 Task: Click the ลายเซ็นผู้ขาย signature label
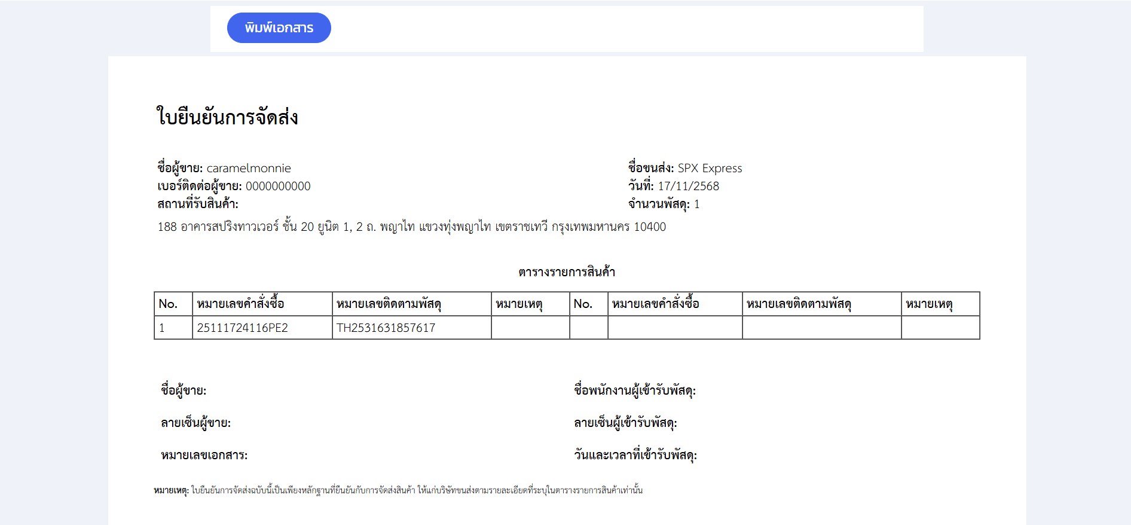[195, 423]
